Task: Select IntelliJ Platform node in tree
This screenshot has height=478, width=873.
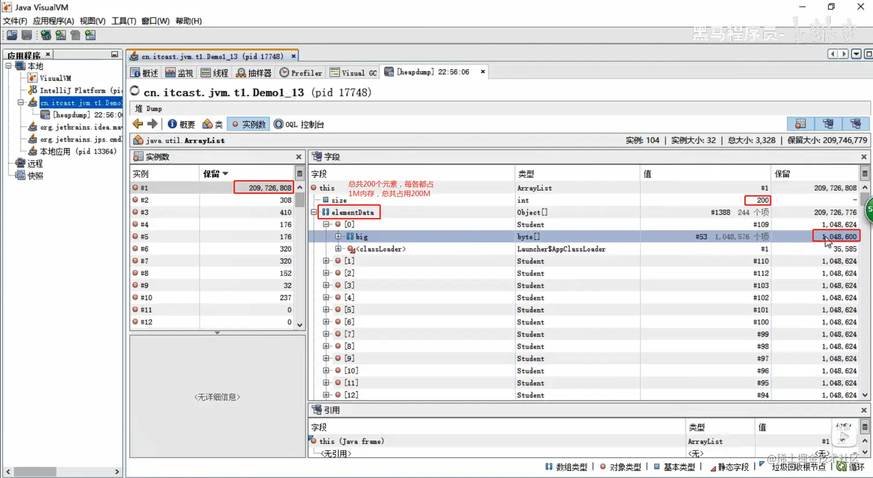Action: (74, 91)
